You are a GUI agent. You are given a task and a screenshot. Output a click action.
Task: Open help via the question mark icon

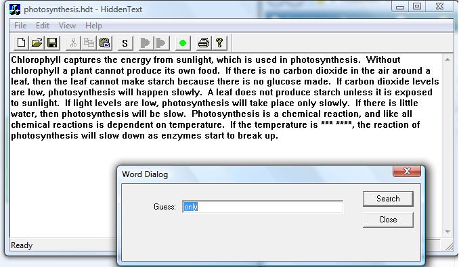click(219, 43)
